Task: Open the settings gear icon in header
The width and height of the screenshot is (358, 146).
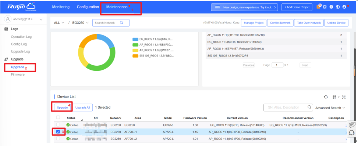Action: click(x=325, y=7)
